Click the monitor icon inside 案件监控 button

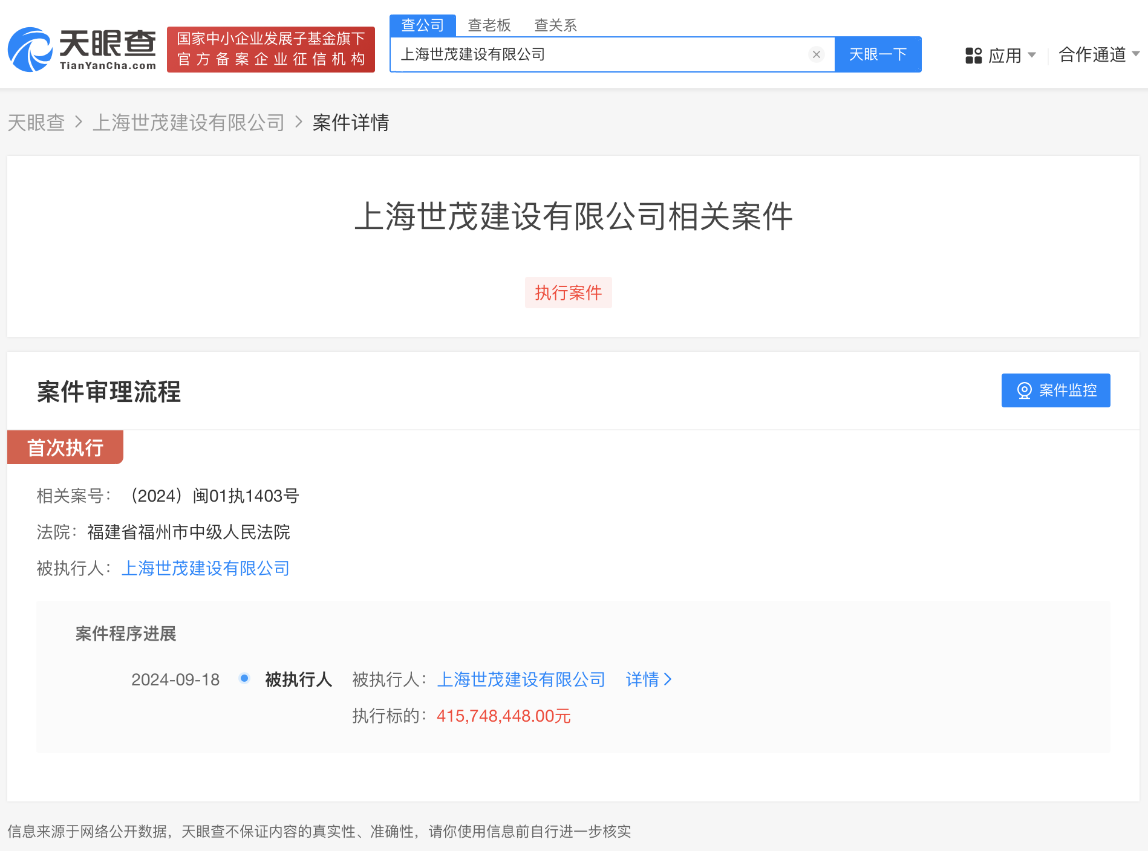(1025, 390)
